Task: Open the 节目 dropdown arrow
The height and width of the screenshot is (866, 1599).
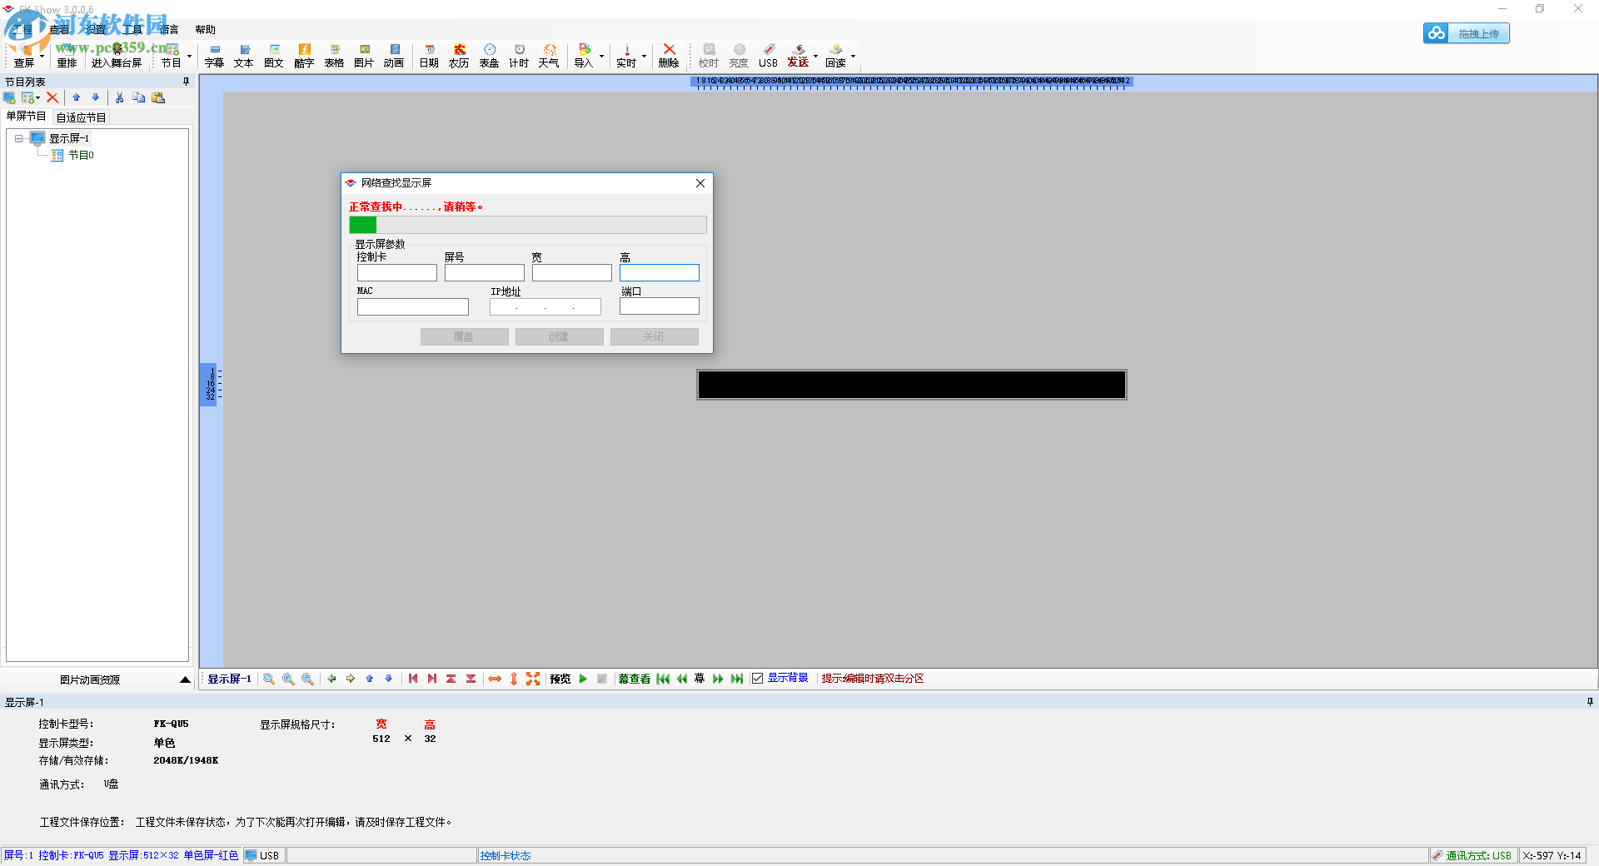Action: 190,57
